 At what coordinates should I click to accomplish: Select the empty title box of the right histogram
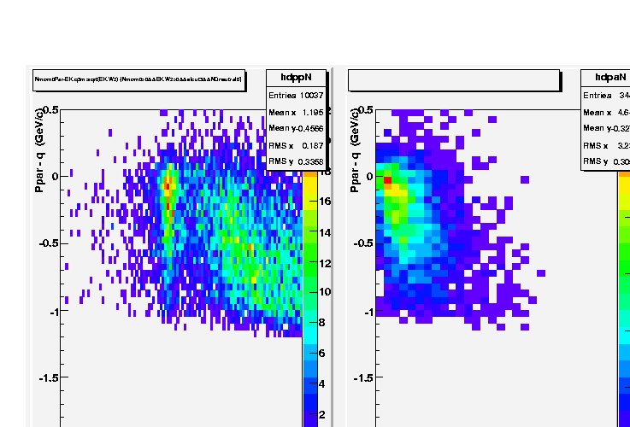(x=454, y=80)
